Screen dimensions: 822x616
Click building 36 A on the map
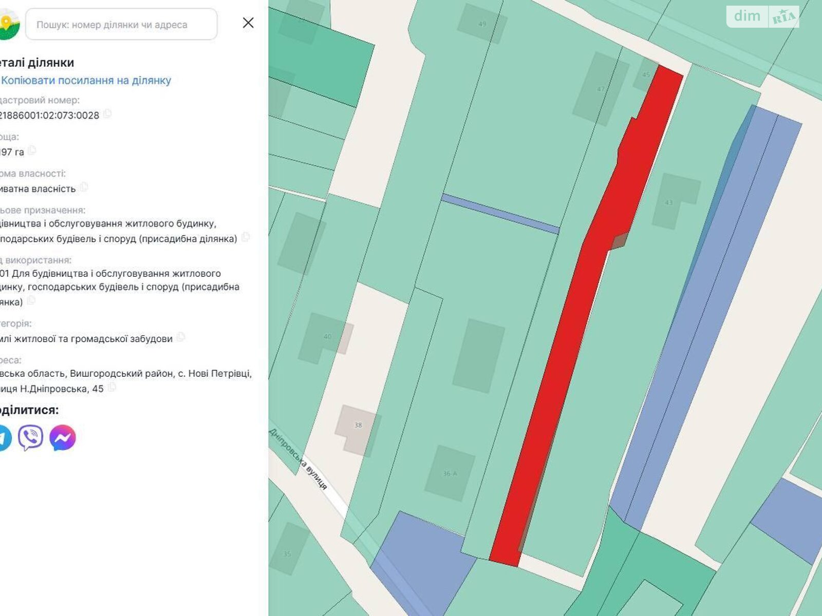coord(450,473)
